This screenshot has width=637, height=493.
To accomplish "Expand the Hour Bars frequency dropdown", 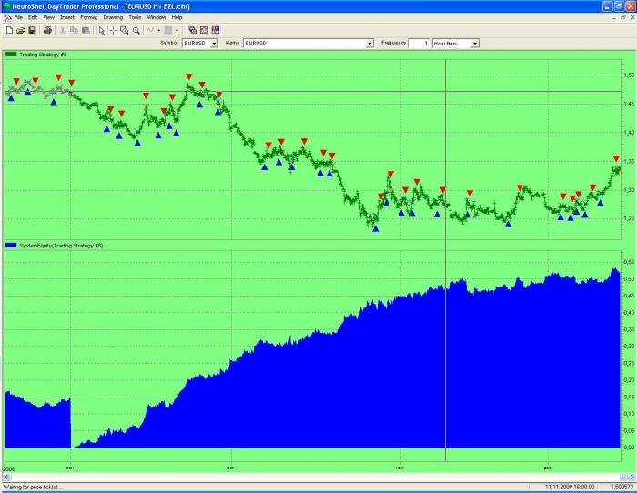I will click(474, 43).
